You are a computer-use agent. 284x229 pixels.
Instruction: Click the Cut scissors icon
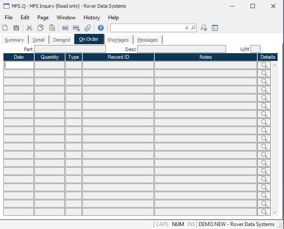29,28
